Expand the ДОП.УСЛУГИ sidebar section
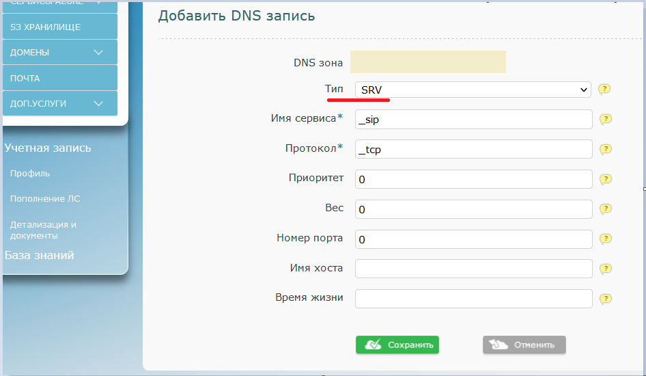This screenshot has height=376, width=646. [x=60, y=103]
